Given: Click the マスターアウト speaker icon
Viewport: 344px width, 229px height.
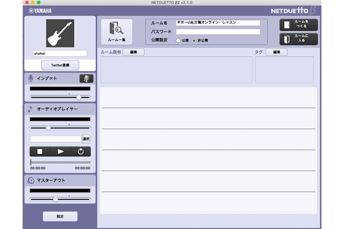Looking at the screenshot, I should [31, 181].
